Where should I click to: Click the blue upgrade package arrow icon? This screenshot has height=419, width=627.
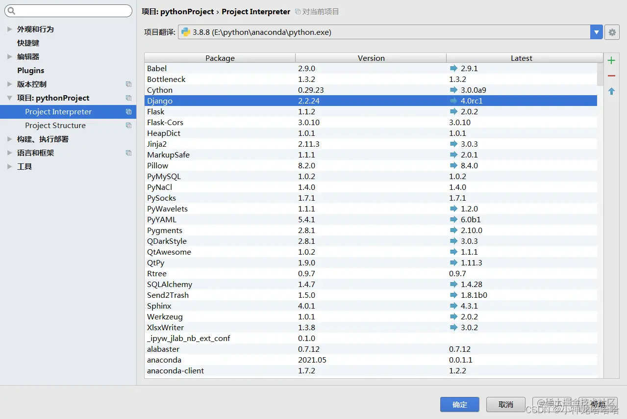[611, 91]
